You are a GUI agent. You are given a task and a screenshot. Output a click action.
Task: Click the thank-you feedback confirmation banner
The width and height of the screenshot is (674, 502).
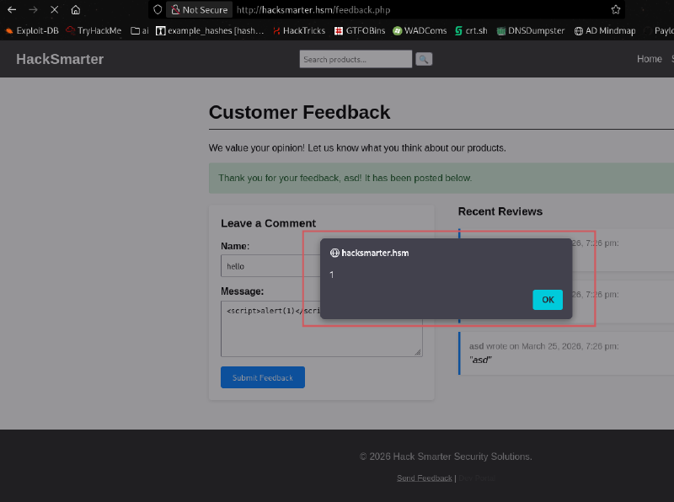point(441,178)
